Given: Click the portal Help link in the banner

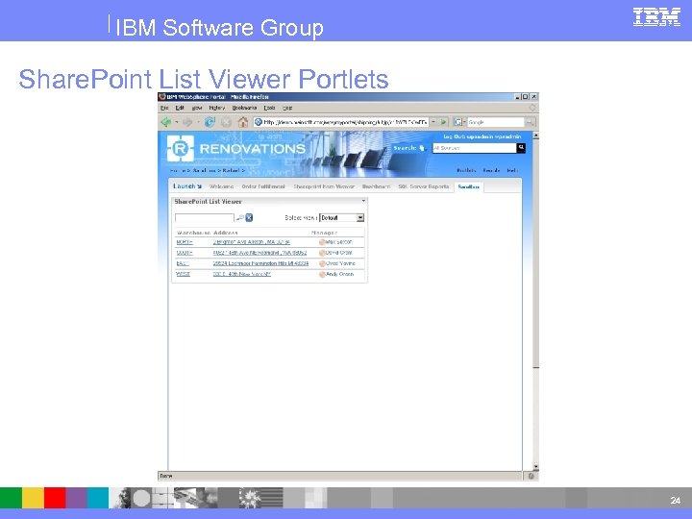Looking at the screenshot, I should (512, 170).
